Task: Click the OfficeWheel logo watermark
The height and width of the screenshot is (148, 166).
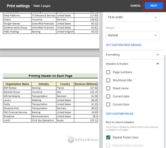Action: click(83, 140)
